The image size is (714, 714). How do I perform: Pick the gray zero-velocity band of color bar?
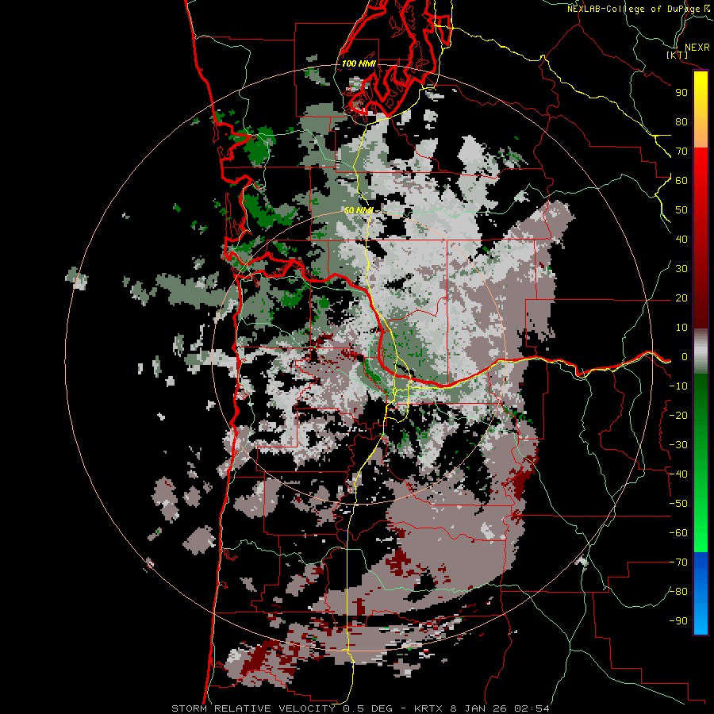pyautogui.click(x=701, y=351)
